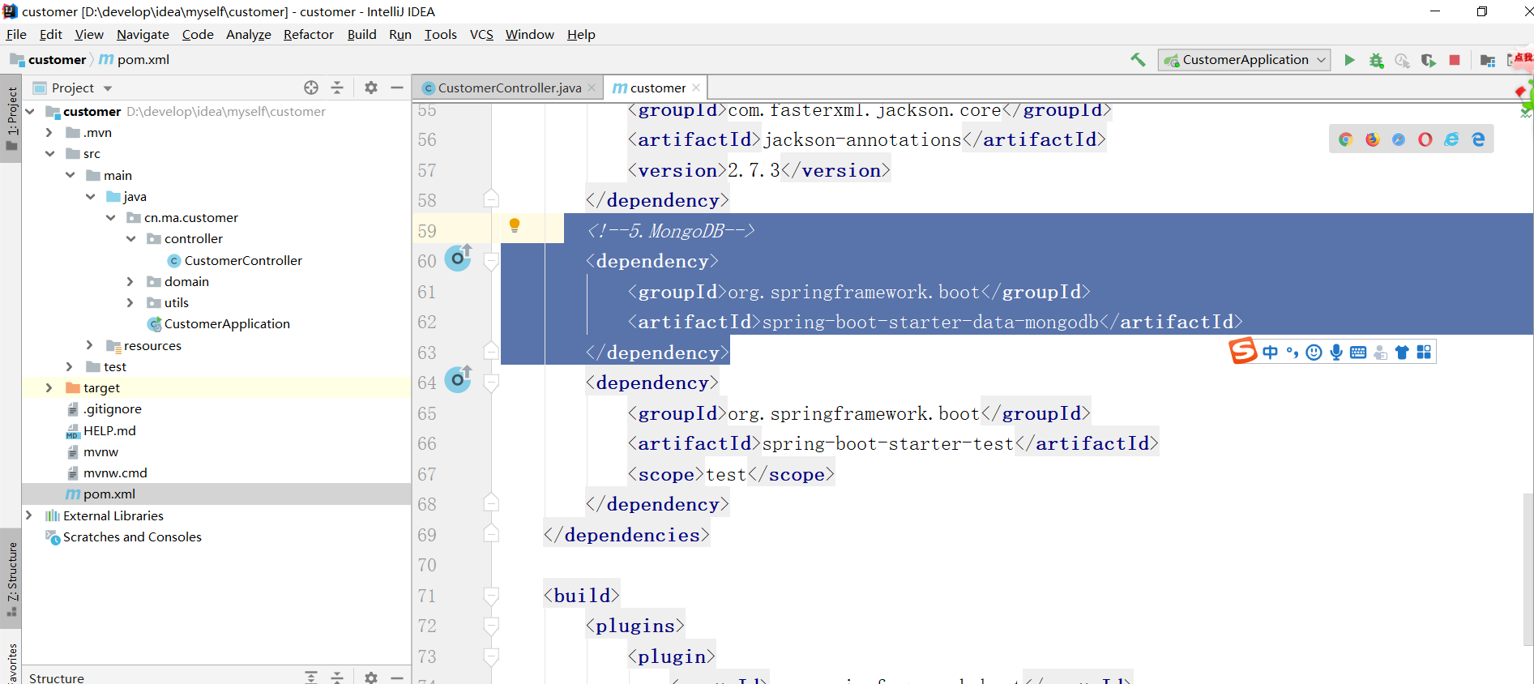Screen dimensions: 1534x684
Task: Click the gutter bean icon on line 60
Action: click(x=459, y=258)
